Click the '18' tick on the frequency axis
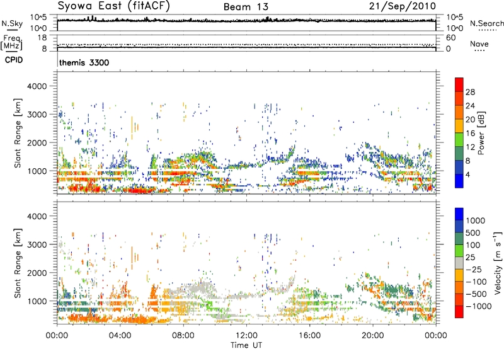 42,38
